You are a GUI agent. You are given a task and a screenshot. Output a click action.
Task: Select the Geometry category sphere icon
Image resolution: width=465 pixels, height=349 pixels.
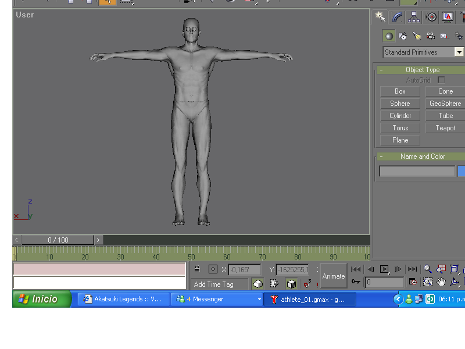coord(389,36)
